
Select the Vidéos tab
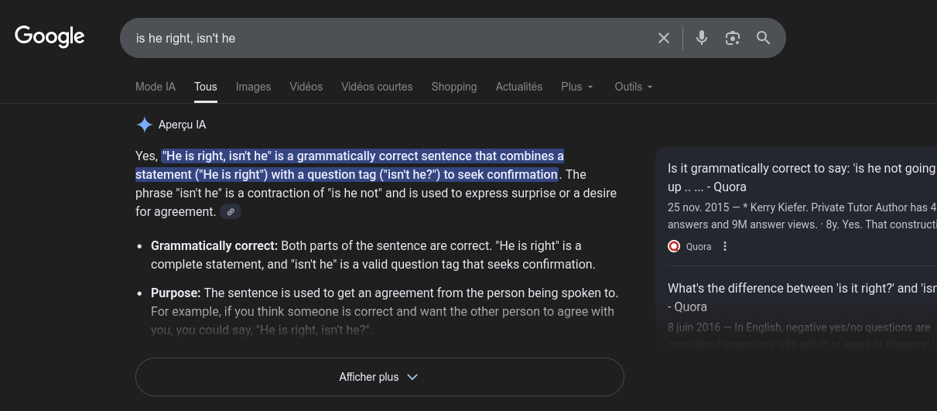pos(306,87)
